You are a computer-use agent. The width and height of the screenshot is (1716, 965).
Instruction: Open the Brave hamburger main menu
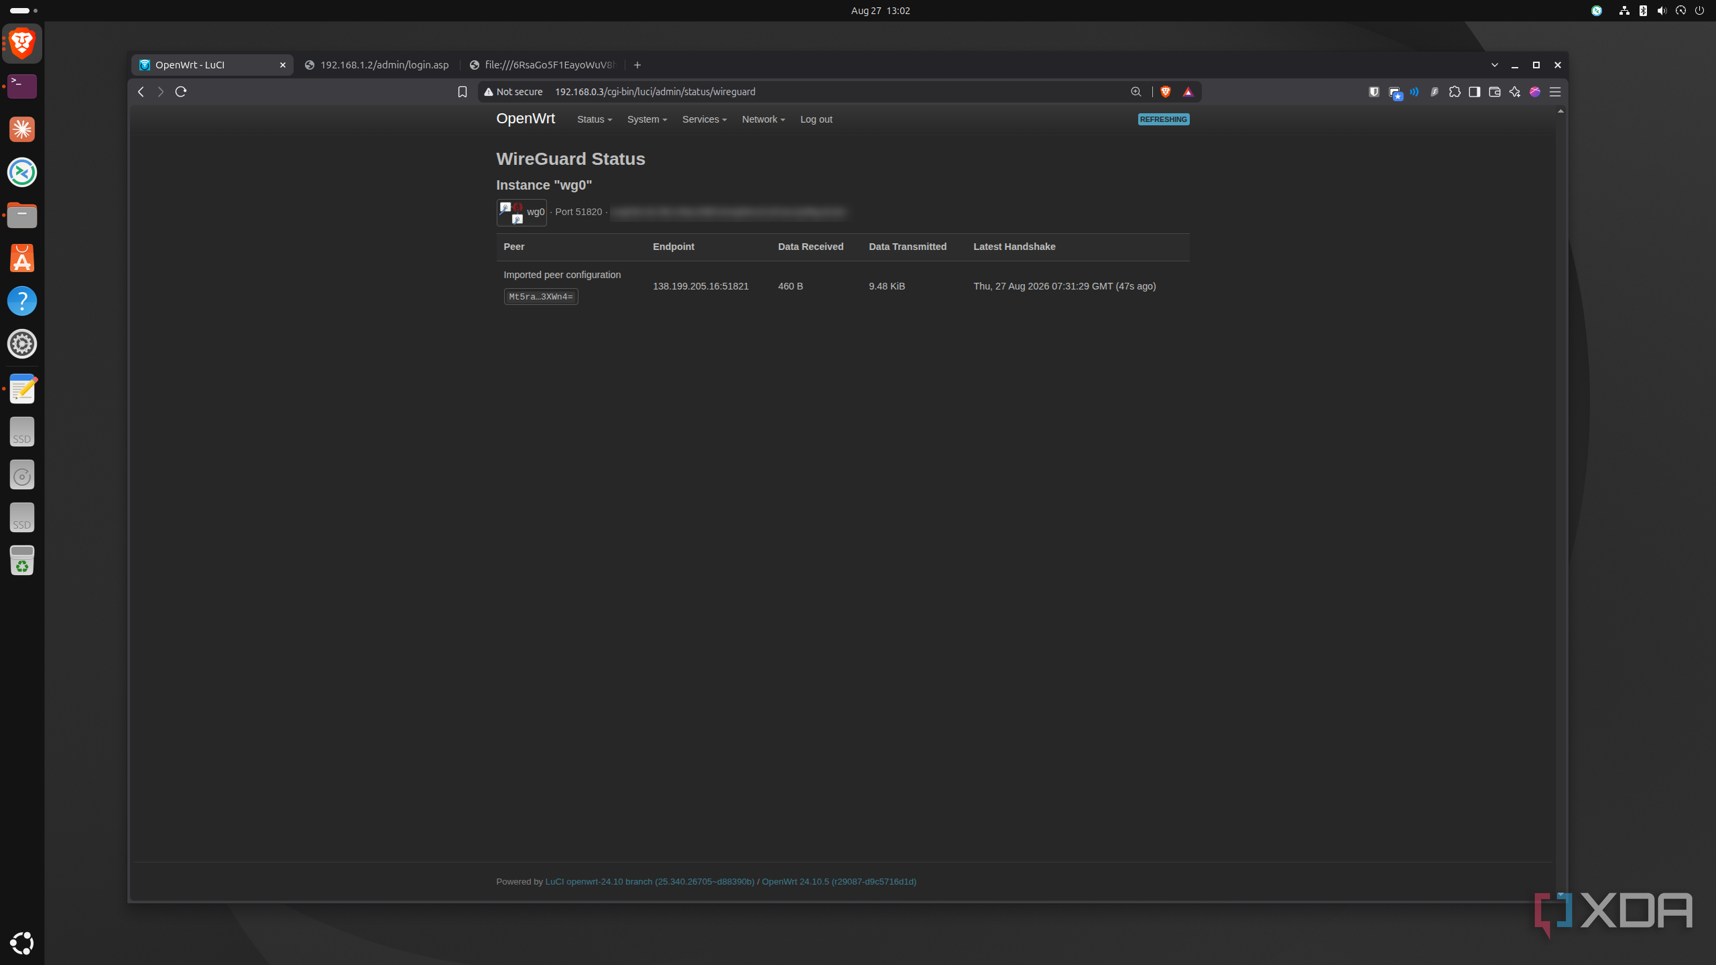pyautogui.click(x=1555, y=92)
